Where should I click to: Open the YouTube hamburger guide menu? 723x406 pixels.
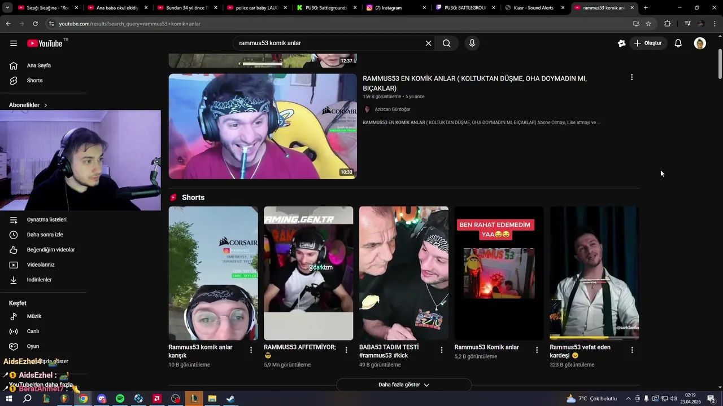point(14,43)
